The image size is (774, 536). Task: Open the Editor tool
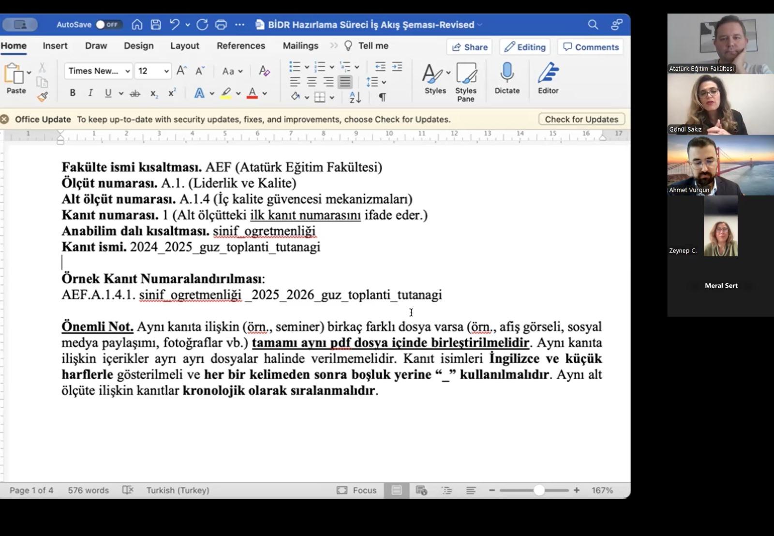[x=548, y=77]
